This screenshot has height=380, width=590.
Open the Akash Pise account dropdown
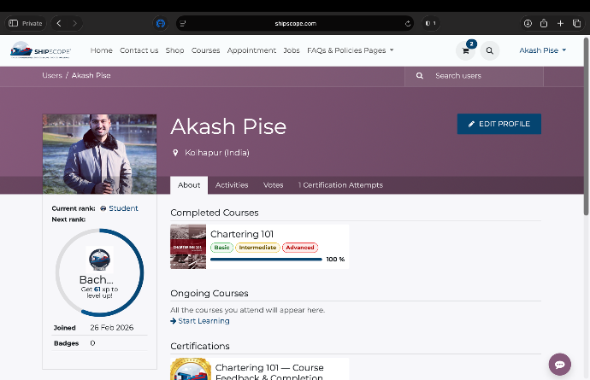pyautogui.click(x=543, y=50)
